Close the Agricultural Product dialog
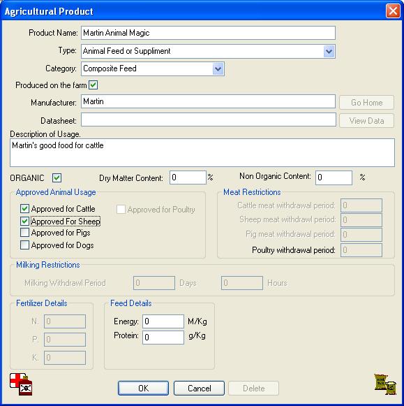Image resolution: width=404 pixels, height=406 pixels. (x=393, y=11)
